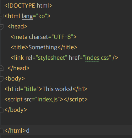Click the underlined lang attribute
This screenshot has width=132, height=138.
pyautogui.click(x=27, y=16)
